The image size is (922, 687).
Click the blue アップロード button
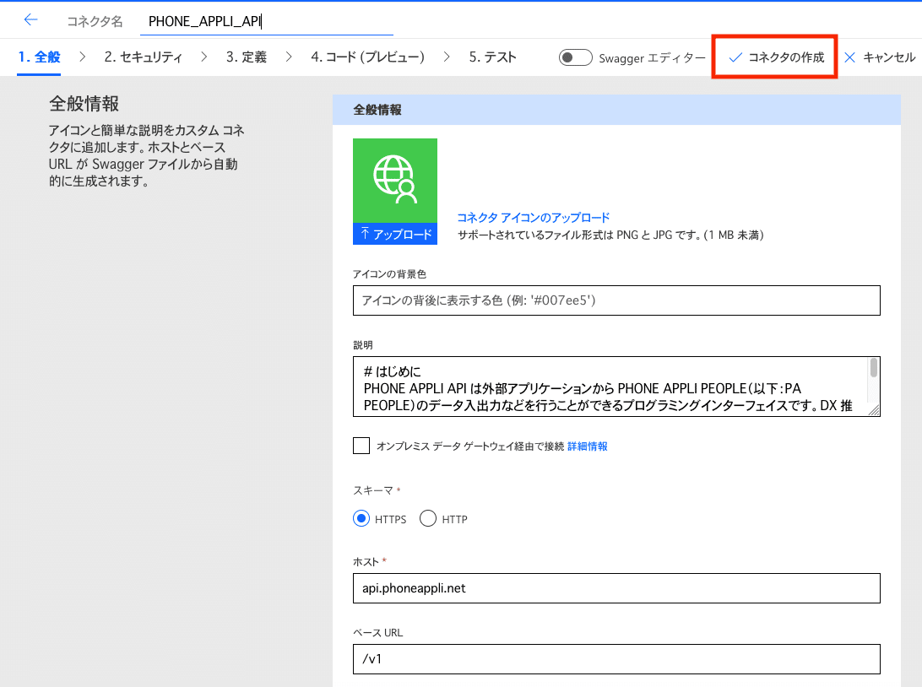tap(395, 234)
